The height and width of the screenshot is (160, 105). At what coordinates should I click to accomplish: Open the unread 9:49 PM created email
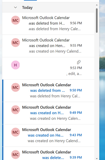tap(48, 113)
